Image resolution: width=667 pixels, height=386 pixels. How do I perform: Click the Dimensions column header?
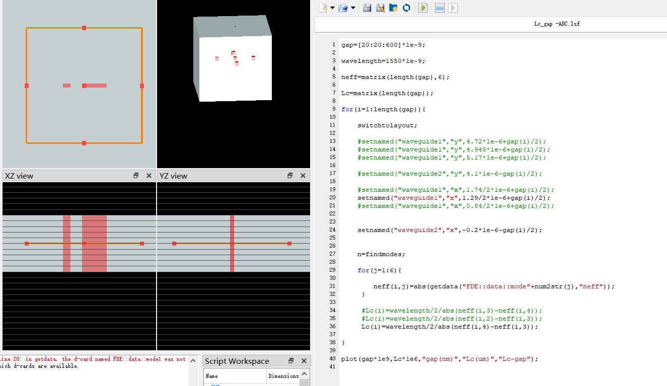tap(283, 376)
